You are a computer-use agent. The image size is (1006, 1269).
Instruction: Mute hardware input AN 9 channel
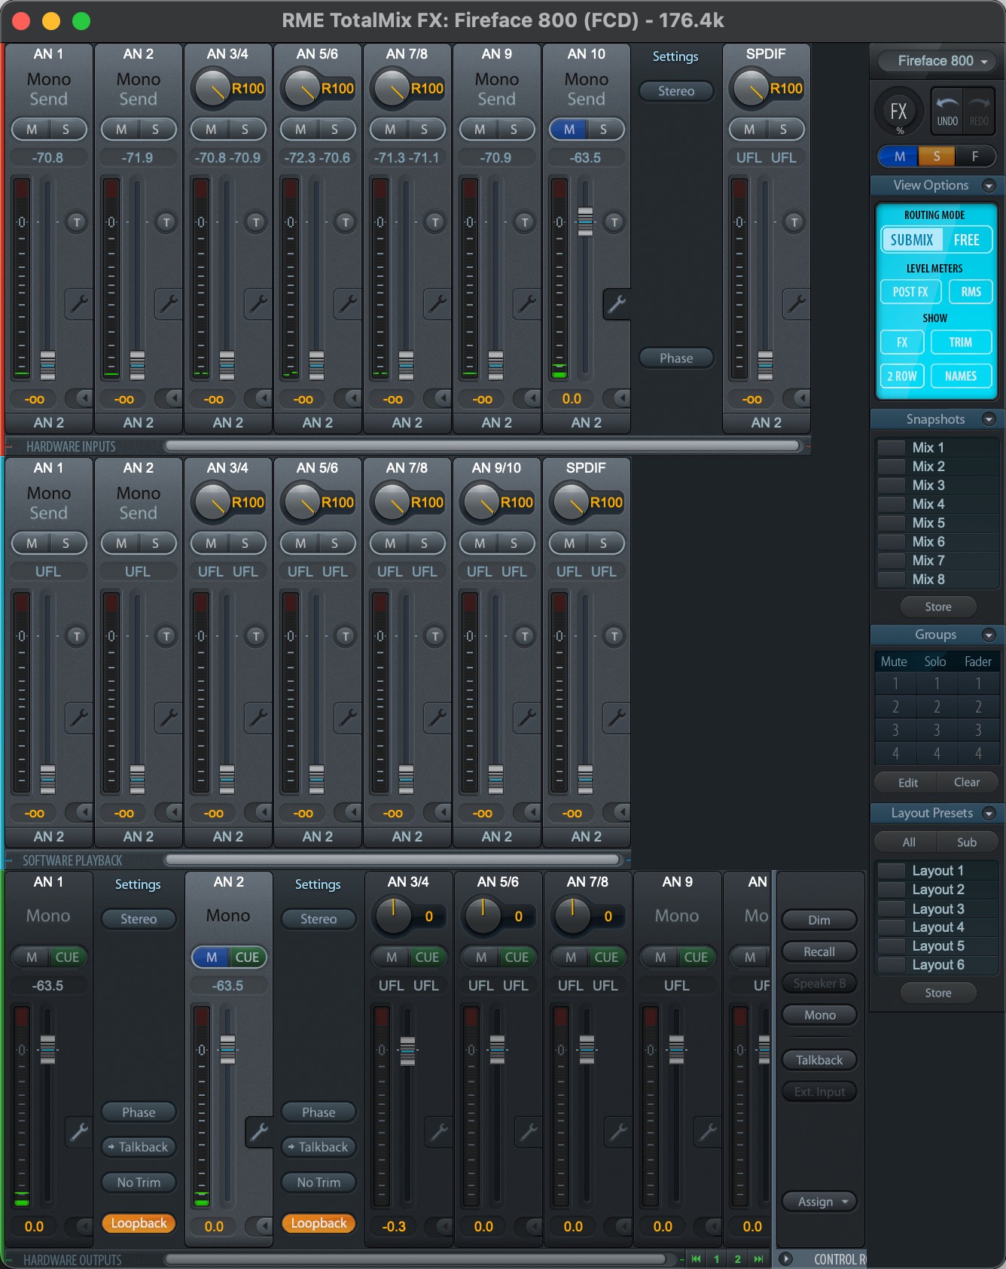coord(480,129)
